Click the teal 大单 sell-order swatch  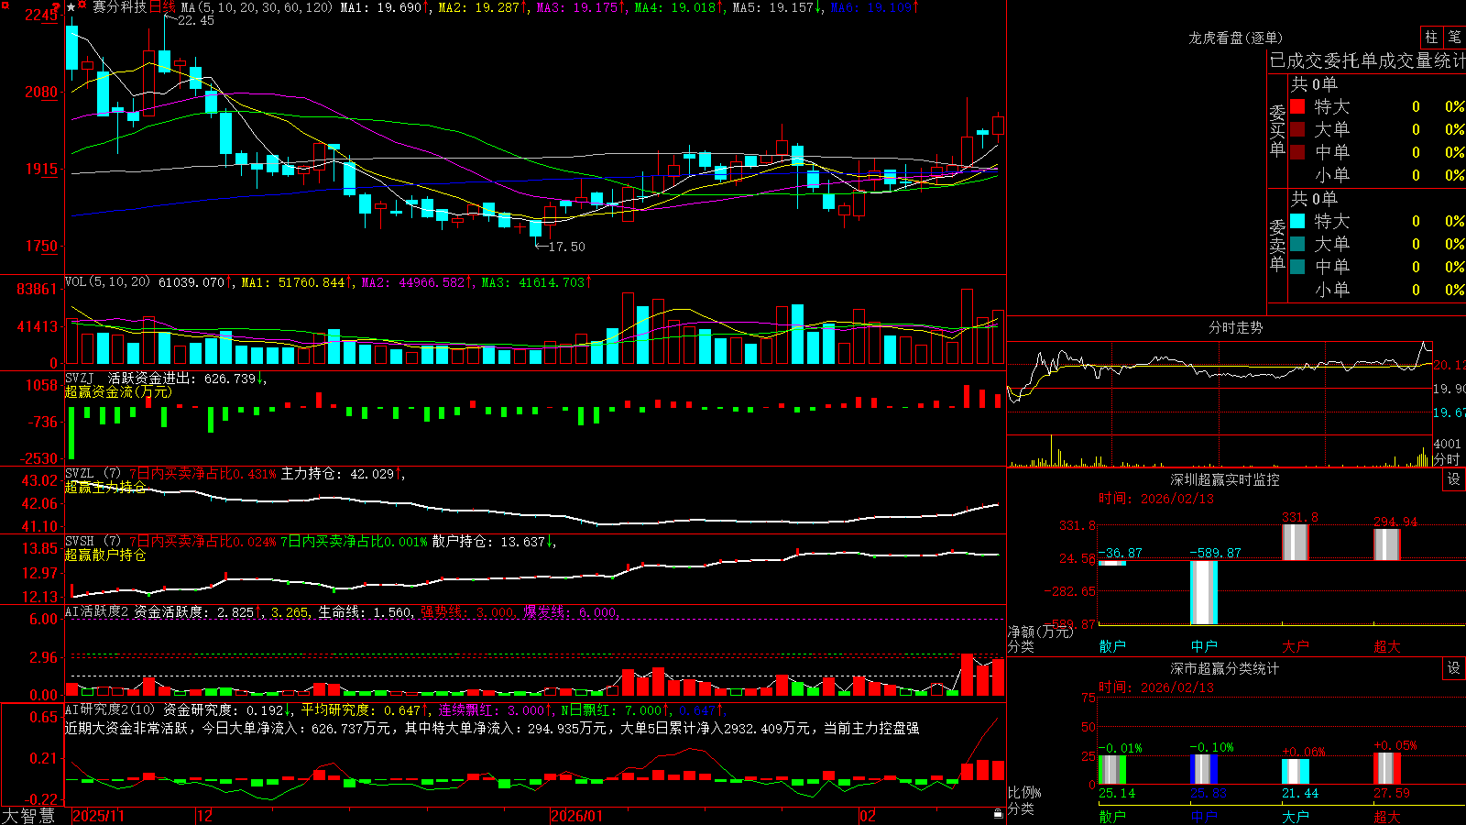point(1297,244)
